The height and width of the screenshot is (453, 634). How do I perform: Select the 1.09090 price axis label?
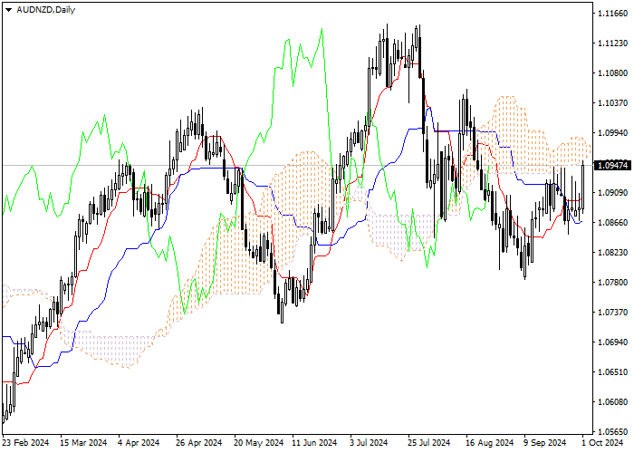coord(612,192)
